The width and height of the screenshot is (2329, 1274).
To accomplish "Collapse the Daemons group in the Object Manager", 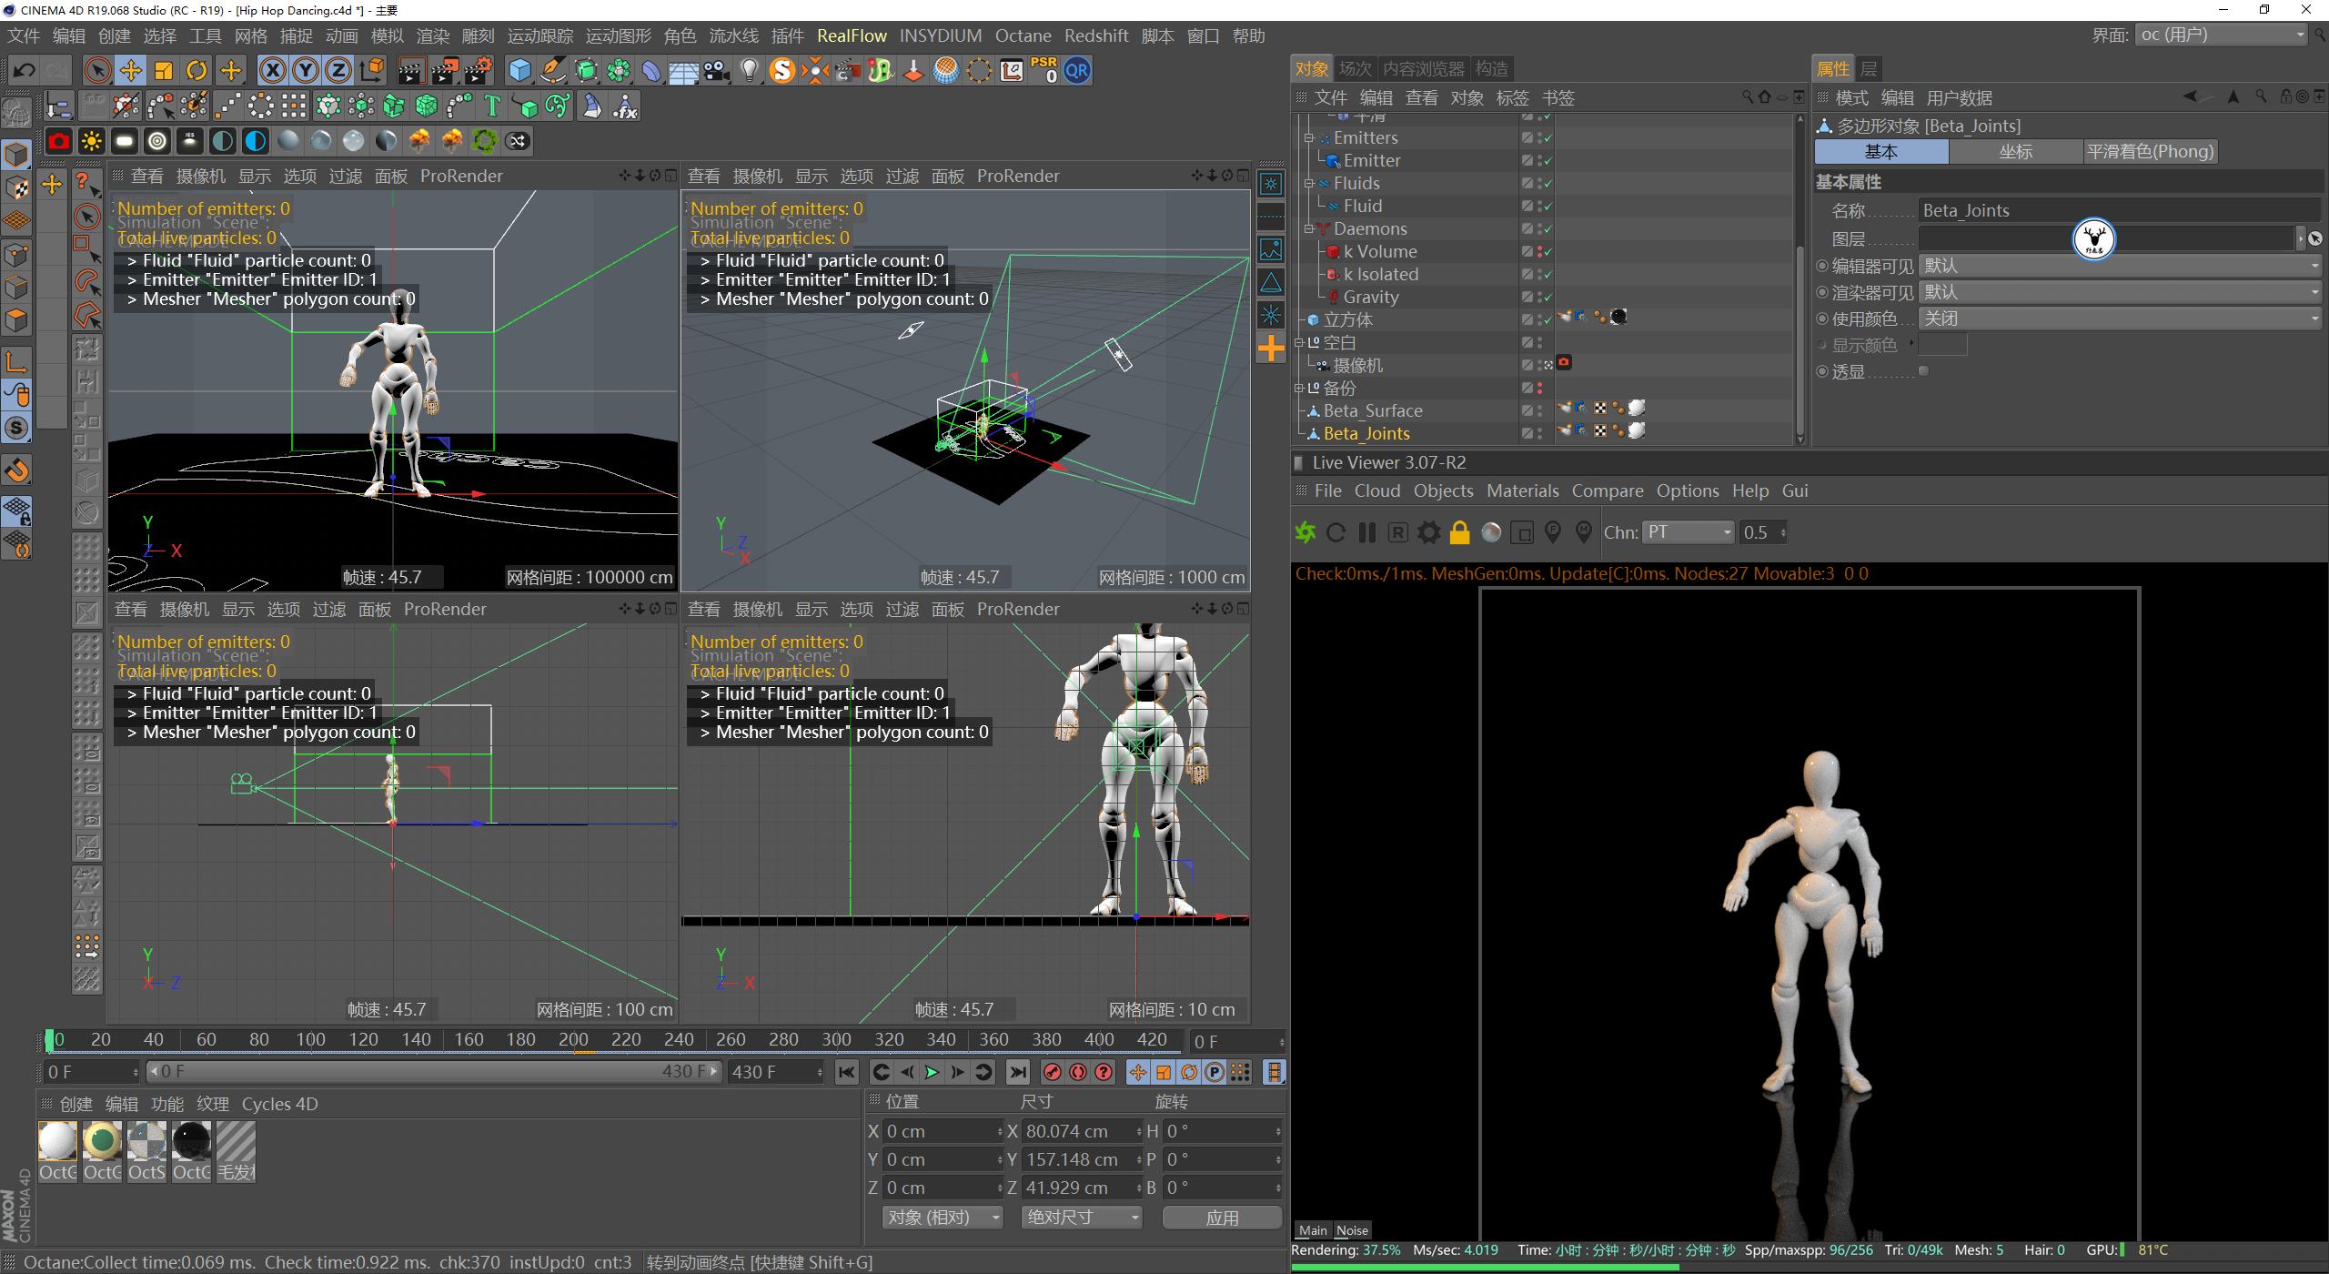I will [1309, 229].
